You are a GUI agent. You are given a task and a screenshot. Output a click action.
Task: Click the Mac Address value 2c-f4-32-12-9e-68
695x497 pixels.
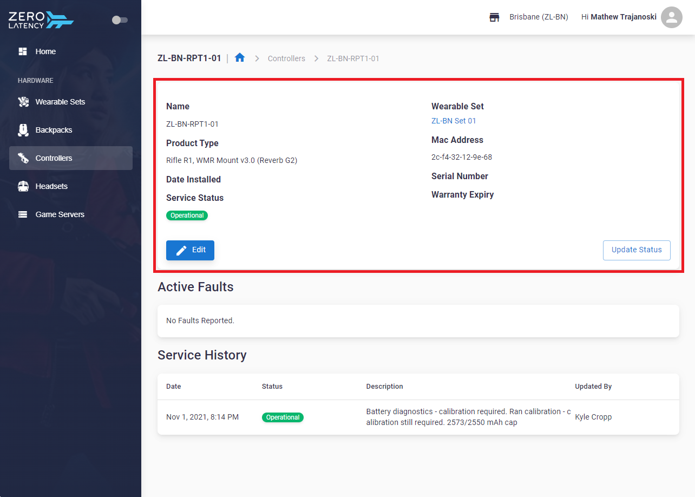462,158
